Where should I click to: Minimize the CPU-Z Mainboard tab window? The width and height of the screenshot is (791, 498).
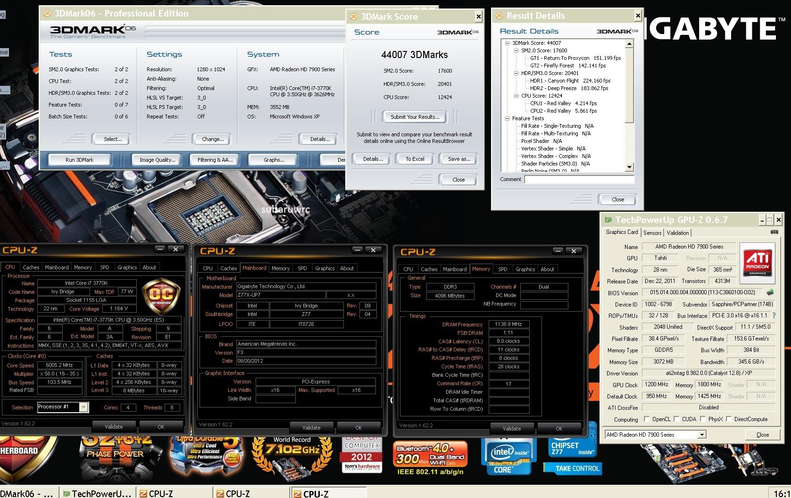point(357,250)
